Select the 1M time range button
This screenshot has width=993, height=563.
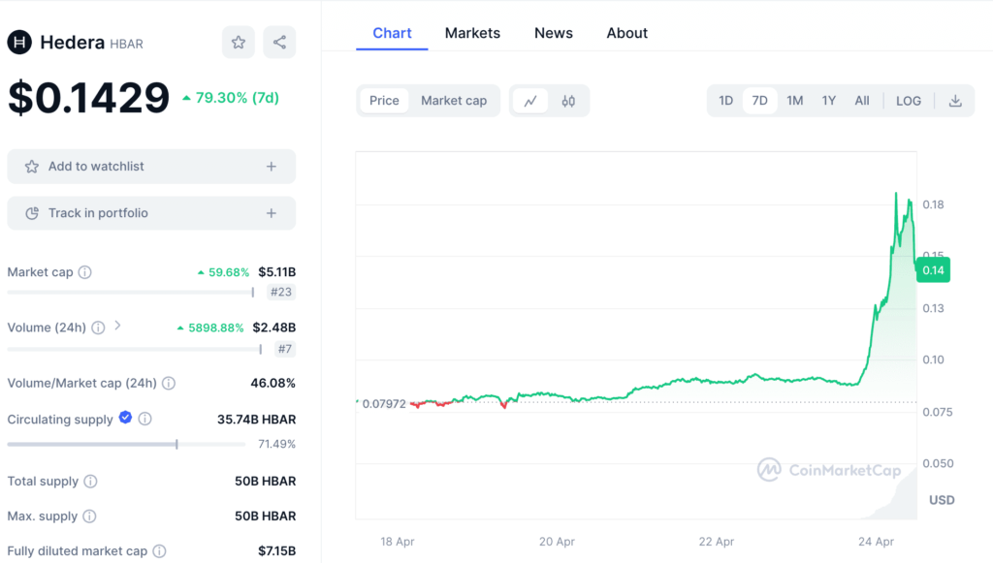(795, 101)
